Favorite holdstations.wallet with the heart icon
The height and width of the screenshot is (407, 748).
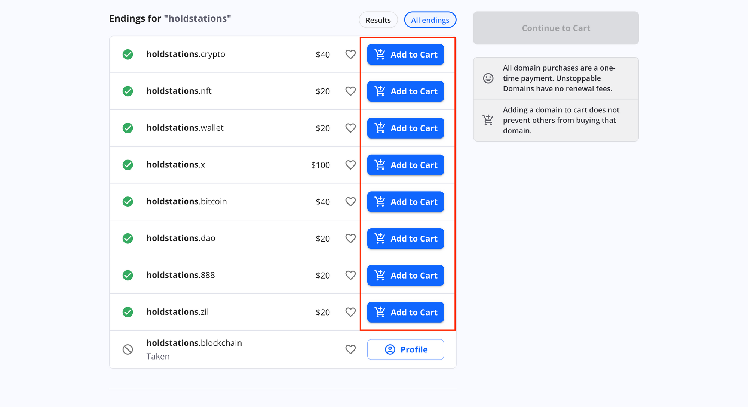coord(350,128)
